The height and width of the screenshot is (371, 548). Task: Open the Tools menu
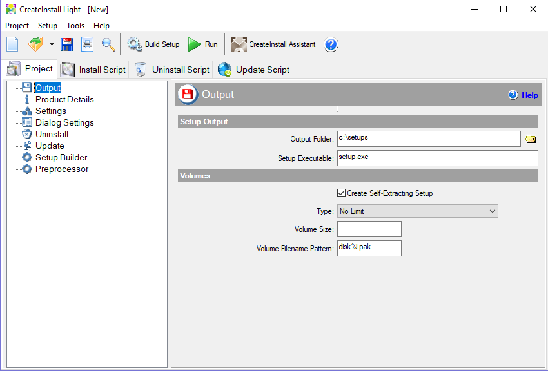75,26
